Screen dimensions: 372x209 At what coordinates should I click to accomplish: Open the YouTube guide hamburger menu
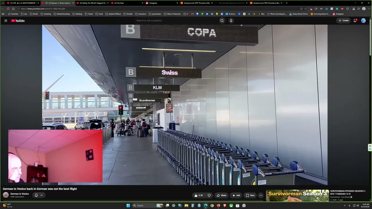6,21
